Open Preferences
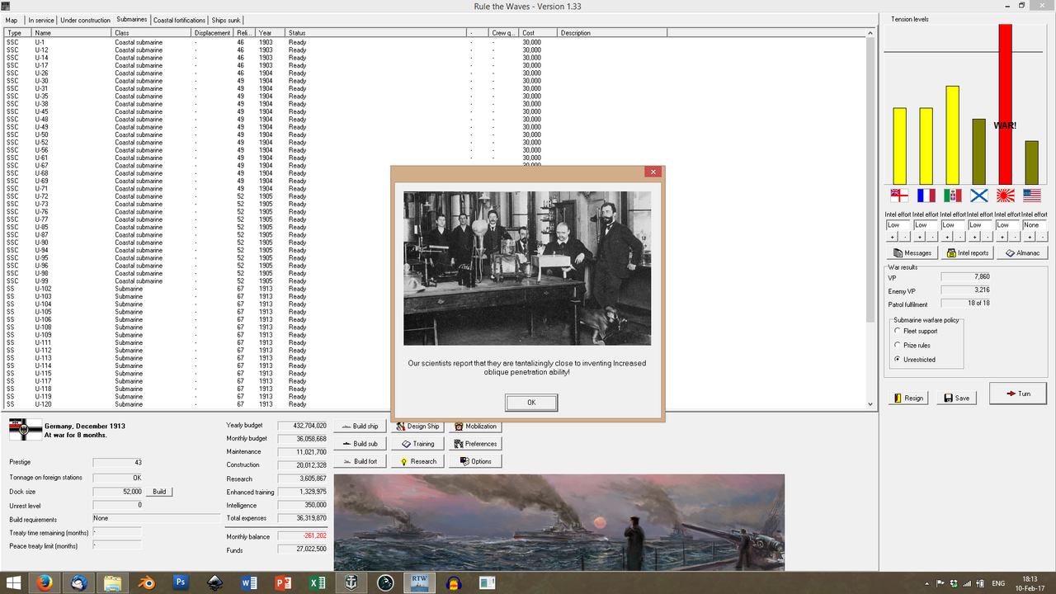The width and height of the screenshot is (1056, 594). click(x=476, y=444)
